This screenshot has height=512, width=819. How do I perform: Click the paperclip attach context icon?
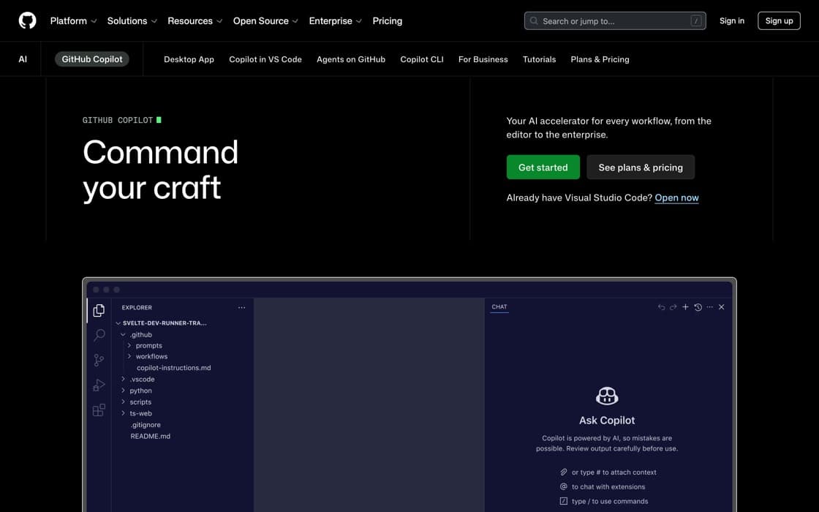pos(564,472)
